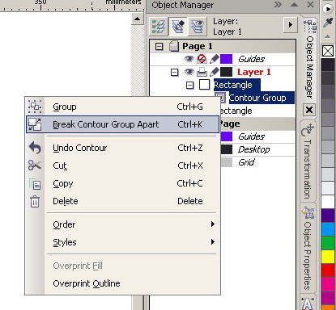Select Desktop layer in master page
The image size is (336, 310).
tap(253, 149)
